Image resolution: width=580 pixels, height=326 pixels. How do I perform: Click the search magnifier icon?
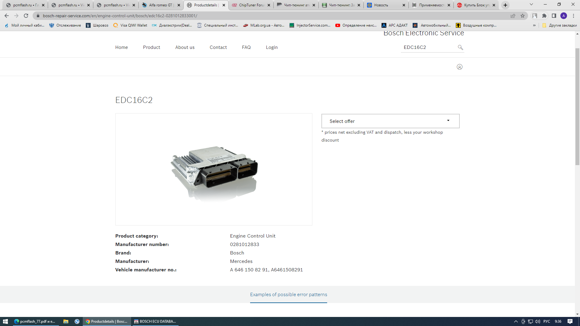tap(460, 47)
